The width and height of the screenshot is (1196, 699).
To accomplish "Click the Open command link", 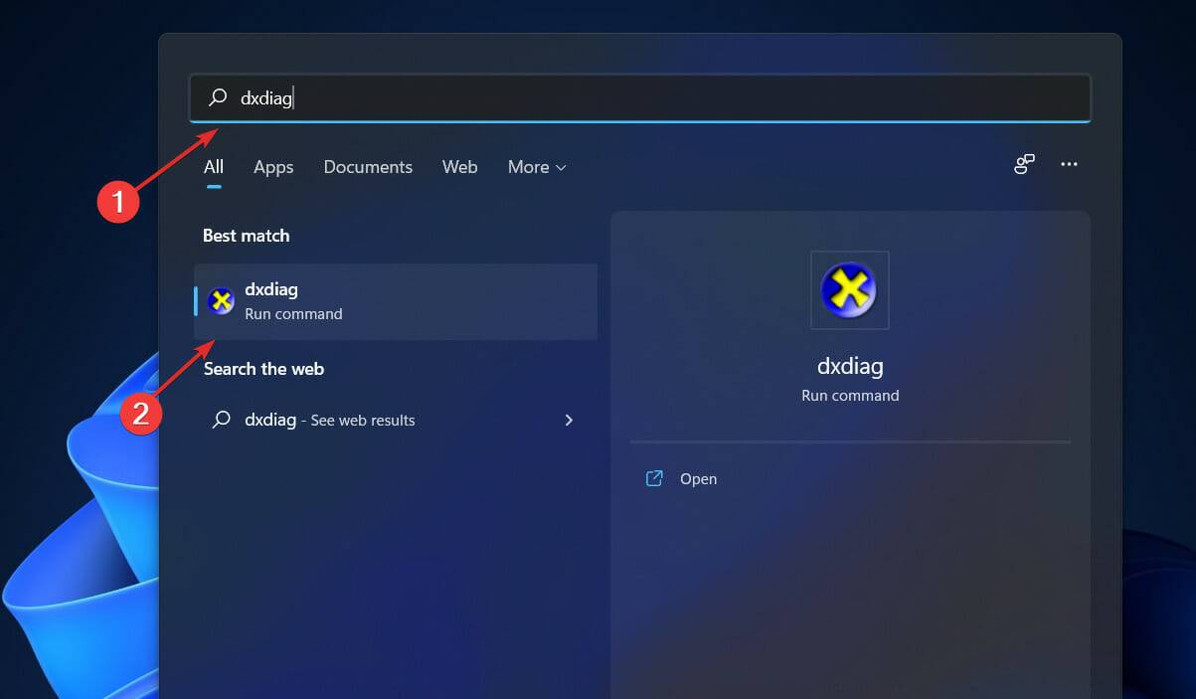I will click(698, 478).
